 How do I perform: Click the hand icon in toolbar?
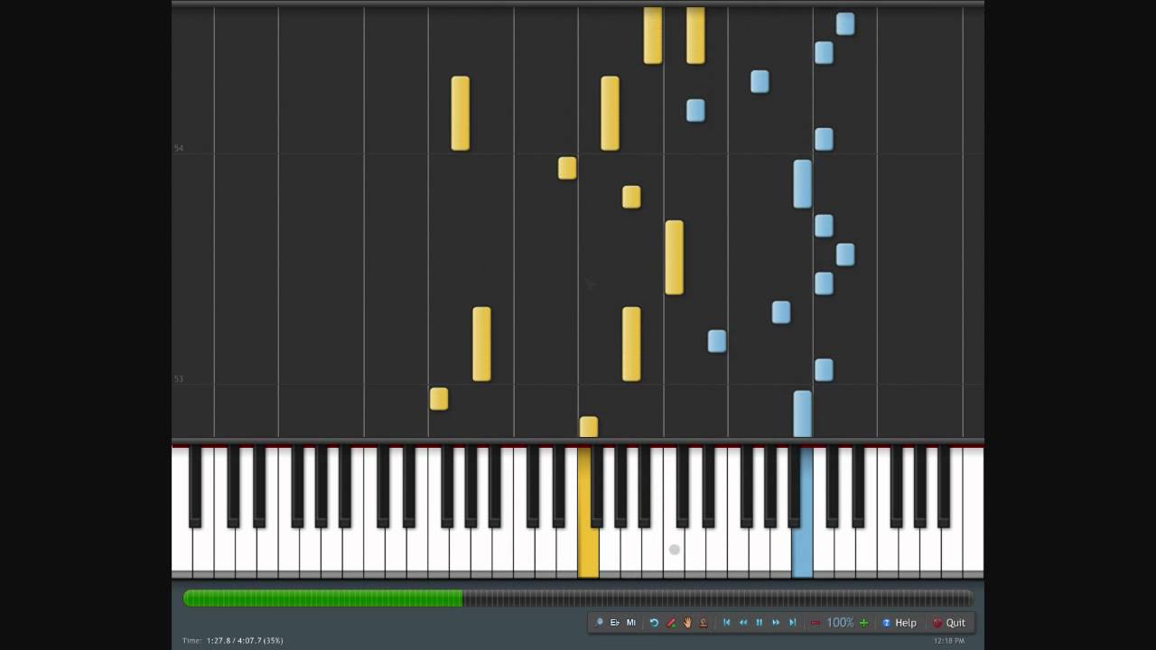[x=687, y=623]
